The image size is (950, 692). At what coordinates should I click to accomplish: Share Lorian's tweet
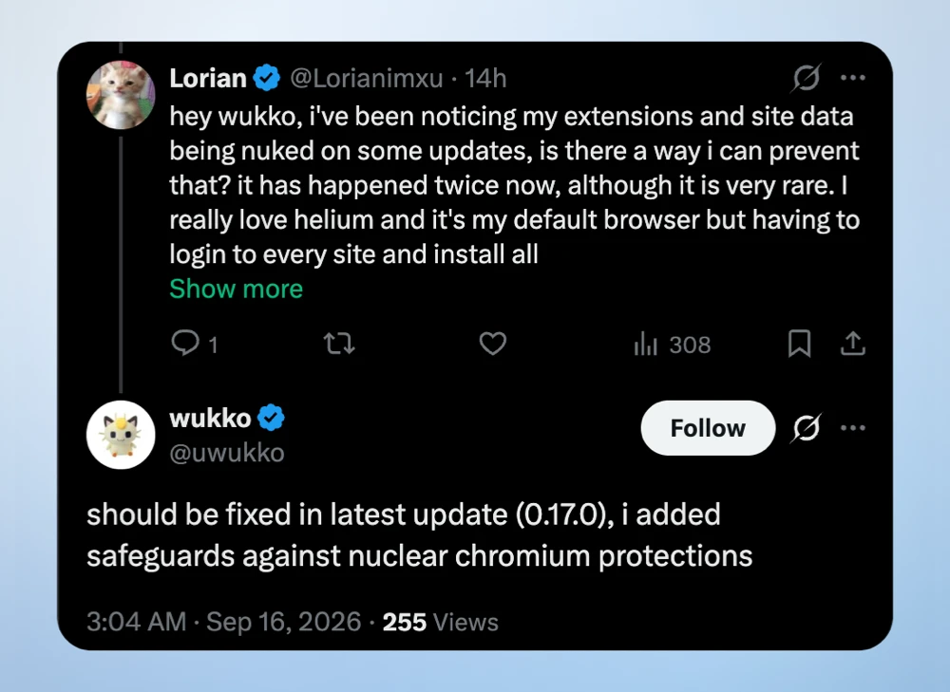(x=852, y=344)
